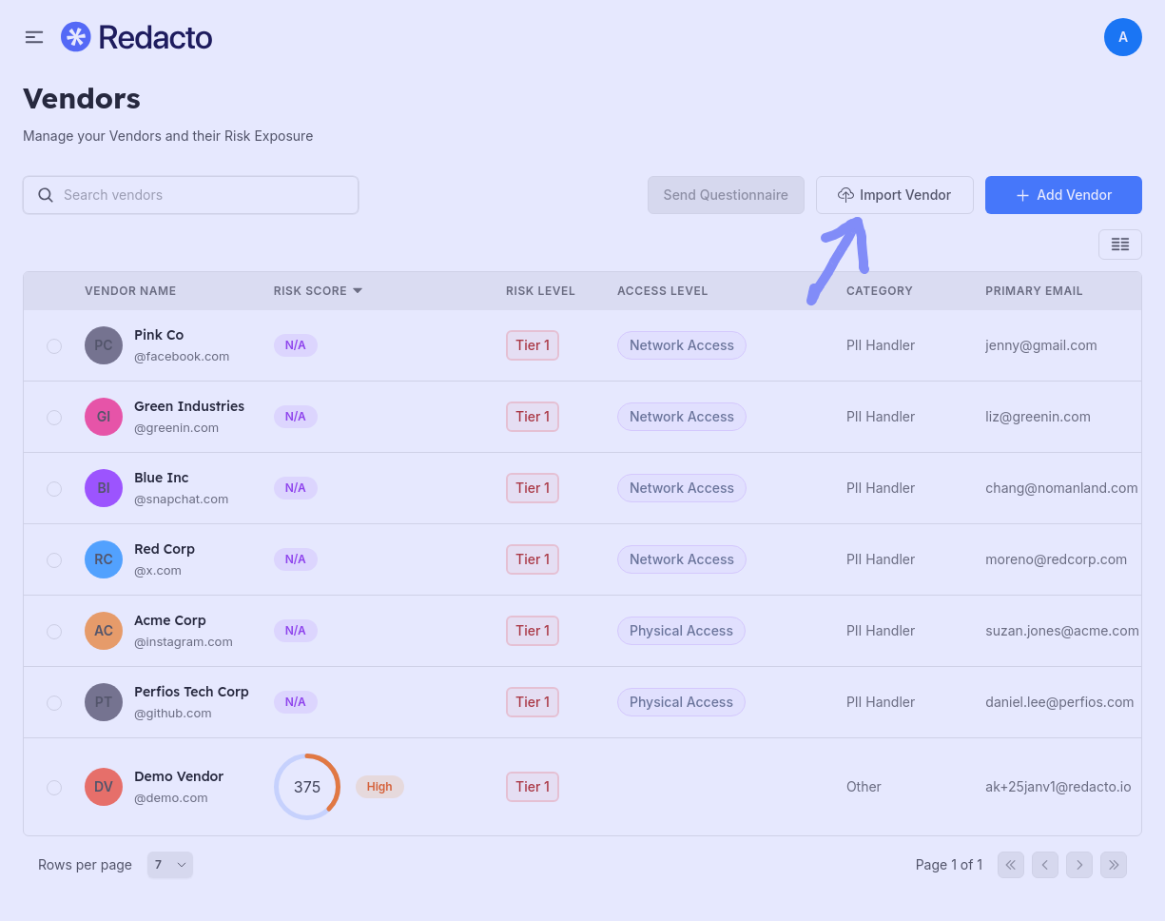The image size is (1165, 921).
Task: Open the Rows per page dropdown
Action: [170, 865]
